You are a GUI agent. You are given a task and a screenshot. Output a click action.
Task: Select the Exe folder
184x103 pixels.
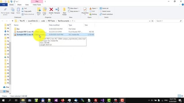click(x=54, y=29)
